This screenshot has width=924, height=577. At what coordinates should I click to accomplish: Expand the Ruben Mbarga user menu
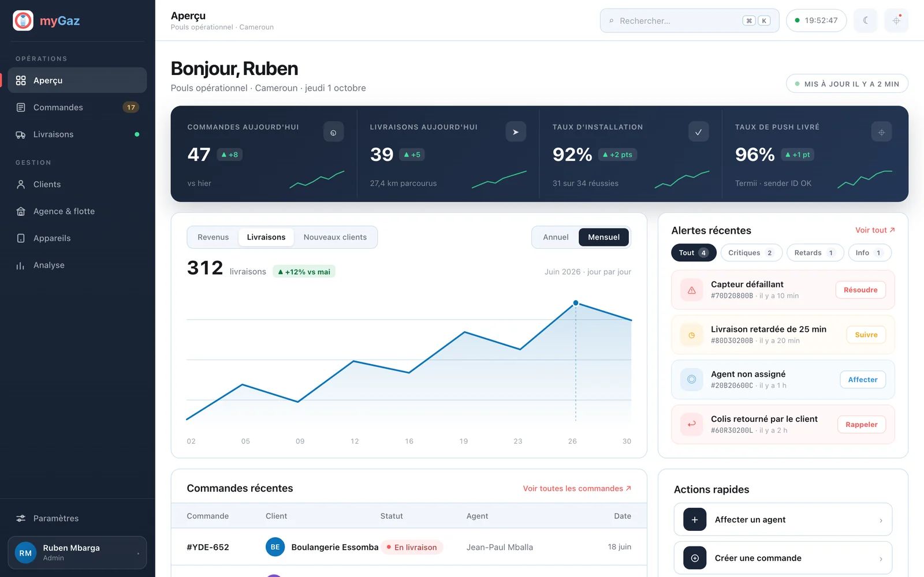coord(77,553)
